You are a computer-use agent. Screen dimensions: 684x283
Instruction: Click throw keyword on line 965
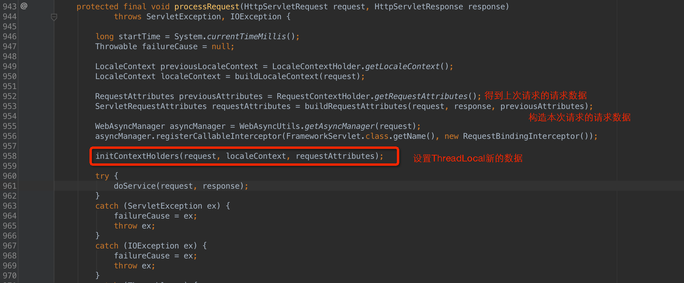(x=125, y=226)
